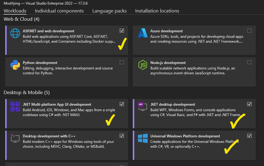Image resolution: width=264 pixels, height=166 pixels.
Task: Open the Language packs tab
Action: coord(109,11)
